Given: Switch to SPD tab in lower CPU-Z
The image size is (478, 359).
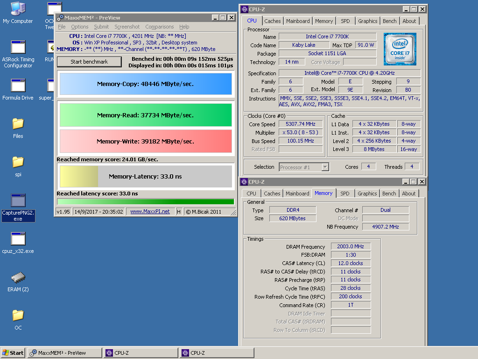Looking at the screenshot, I should (345, 194).
